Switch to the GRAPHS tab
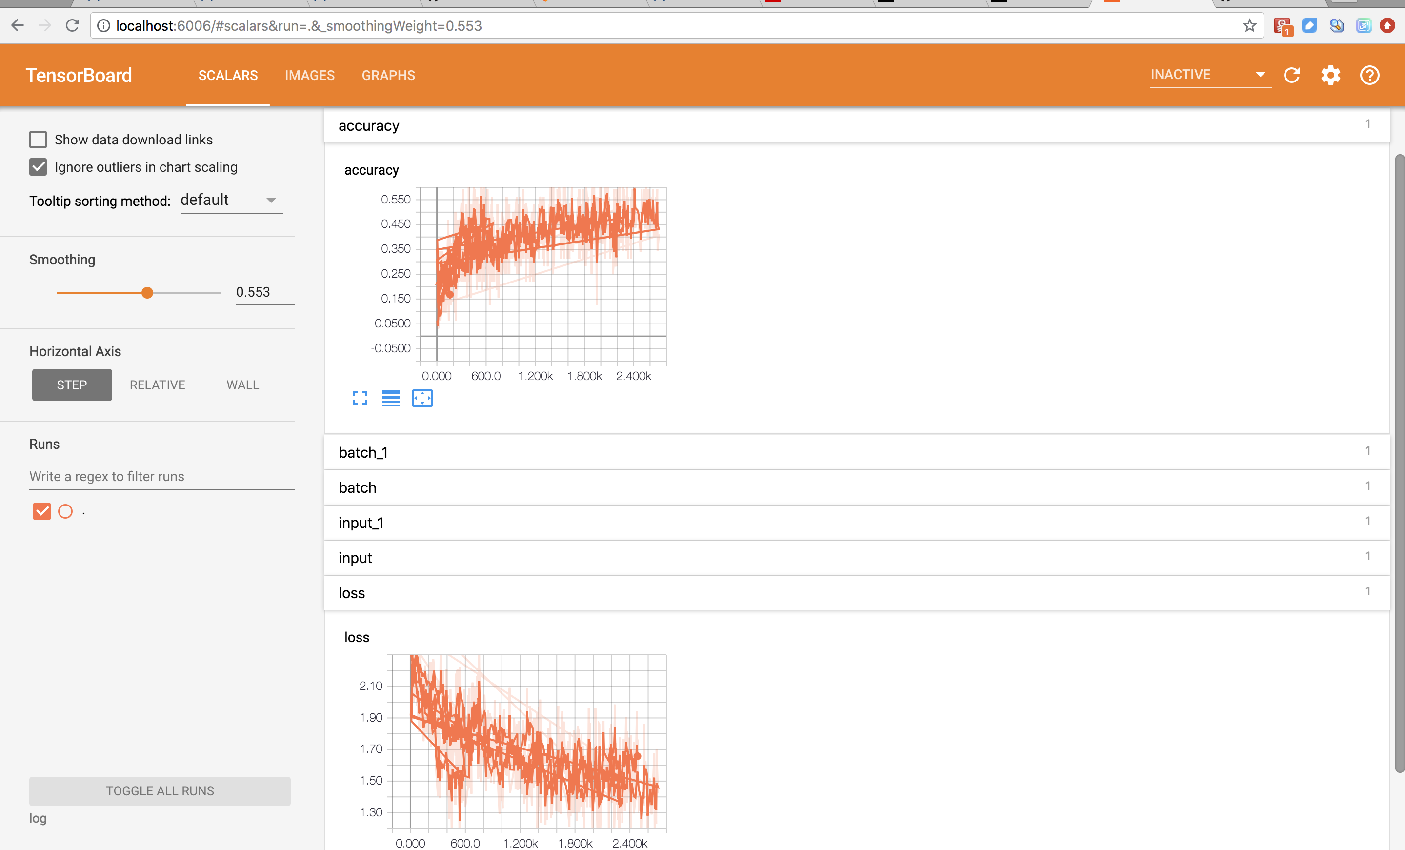This screenshot has width=1405, height=850. 388,75
